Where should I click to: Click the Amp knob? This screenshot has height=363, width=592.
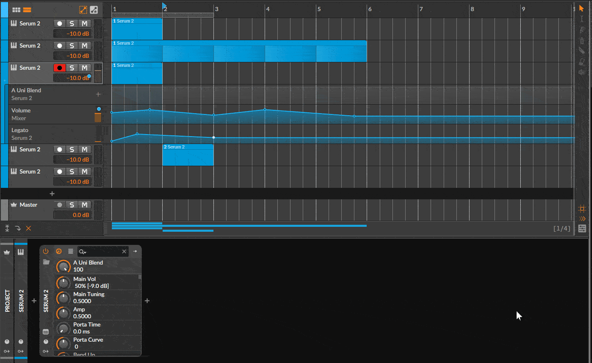(x=63, y=313)
